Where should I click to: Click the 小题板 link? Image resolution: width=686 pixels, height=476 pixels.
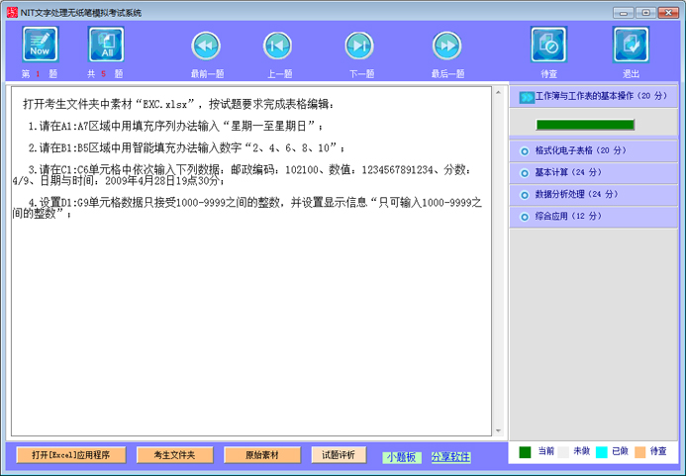402,457
